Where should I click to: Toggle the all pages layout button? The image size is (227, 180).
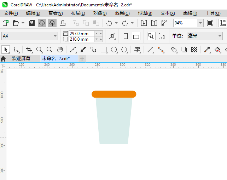point(151,36)
